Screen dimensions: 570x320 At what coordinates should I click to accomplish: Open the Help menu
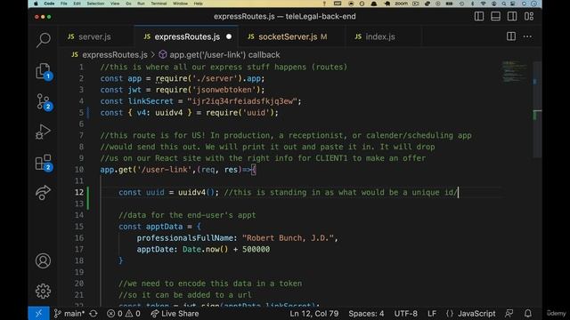(198, 4)
